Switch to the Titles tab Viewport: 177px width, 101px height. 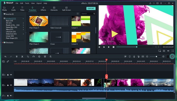[x=22, y=9]
